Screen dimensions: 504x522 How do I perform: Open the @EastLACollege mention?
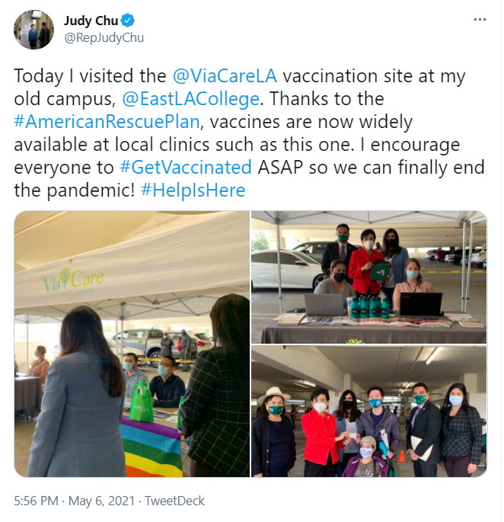[x=190, y=99]
